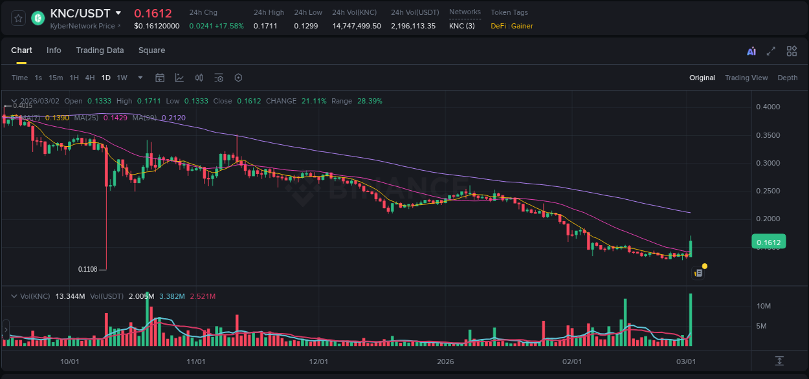This screenshot has height=379, width=809.
Task: Open chart settings via hexagon icon
Action: 238,77
